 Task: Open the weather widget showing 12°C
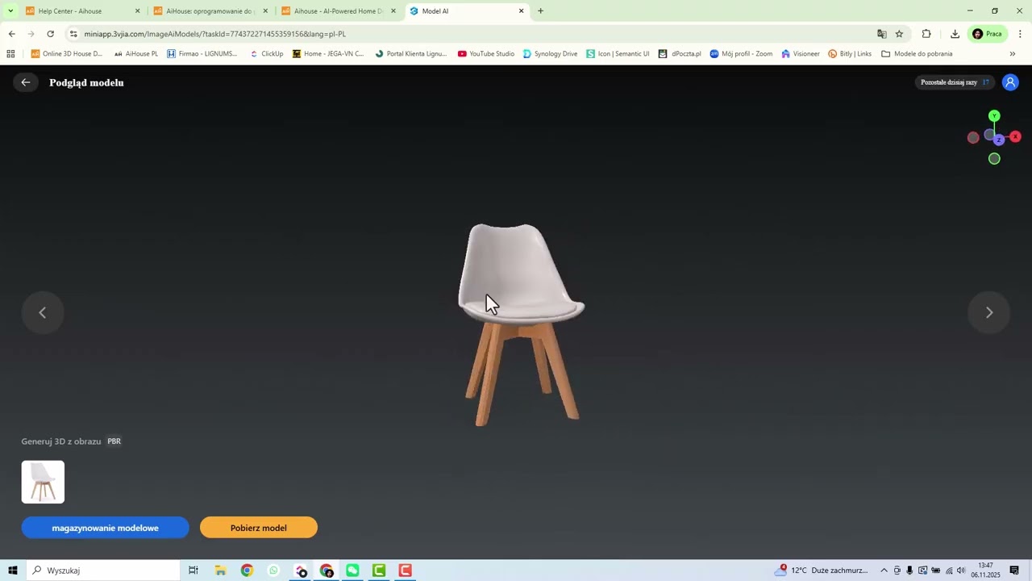[x=821, y=571]
